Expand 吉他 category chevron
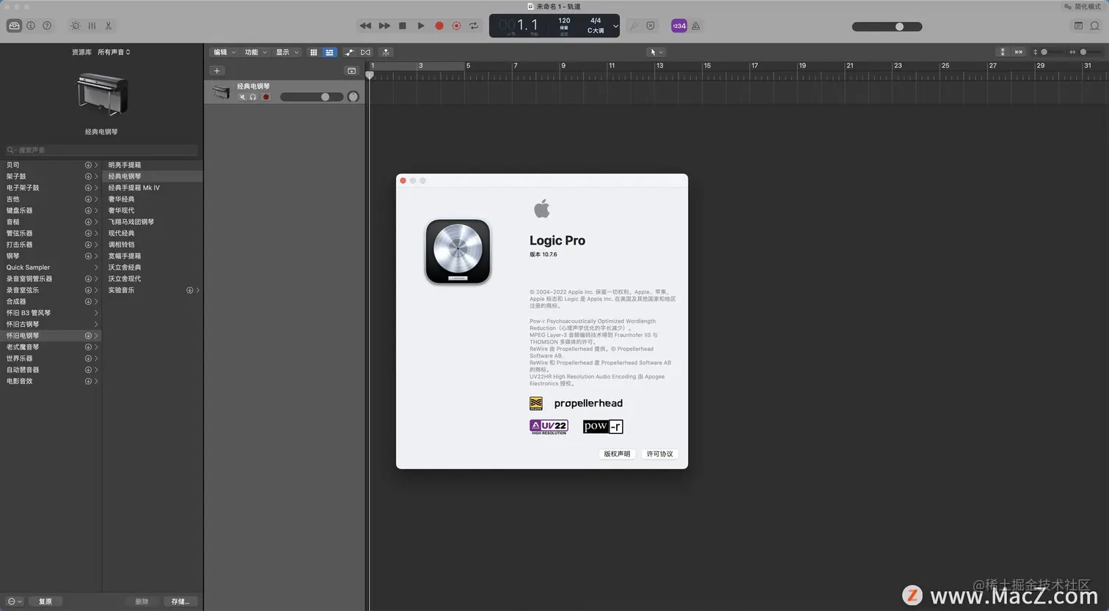 click(96, 199)
